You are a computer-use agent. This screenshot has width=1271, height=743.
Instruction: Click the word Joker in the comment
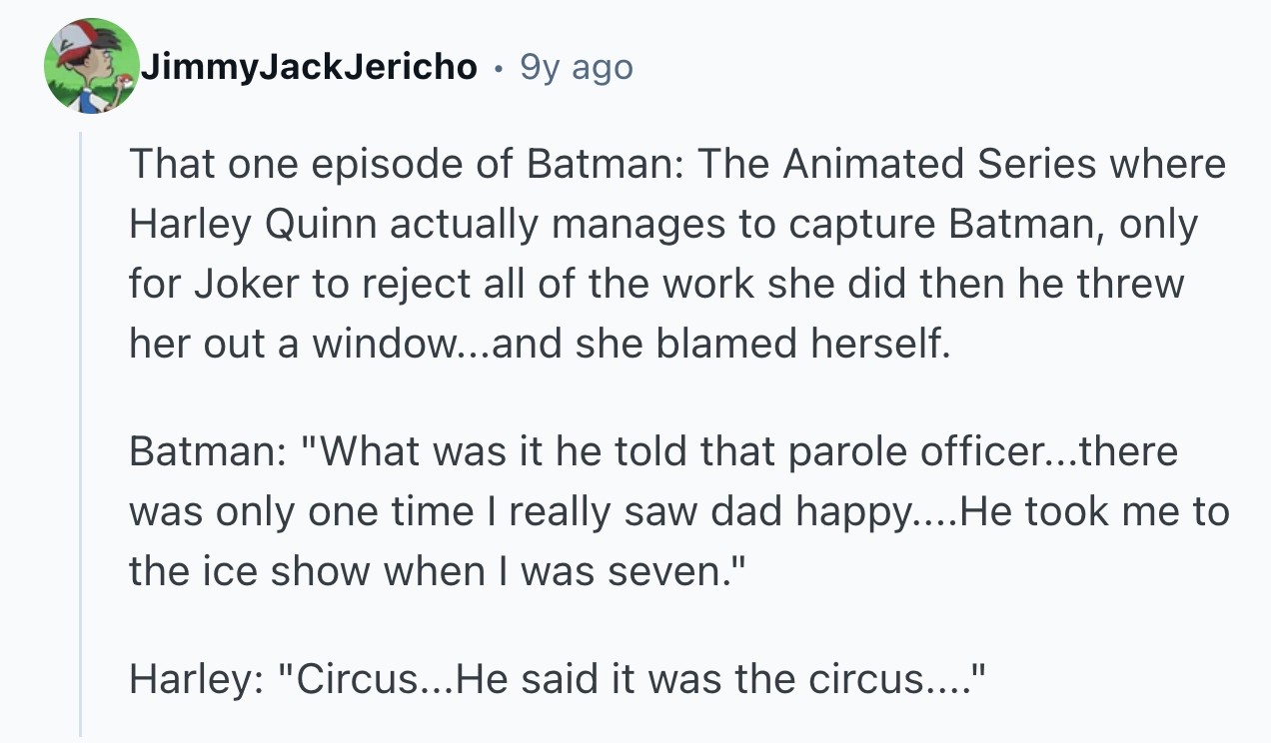pyautogui.click(x=232, y=283)
